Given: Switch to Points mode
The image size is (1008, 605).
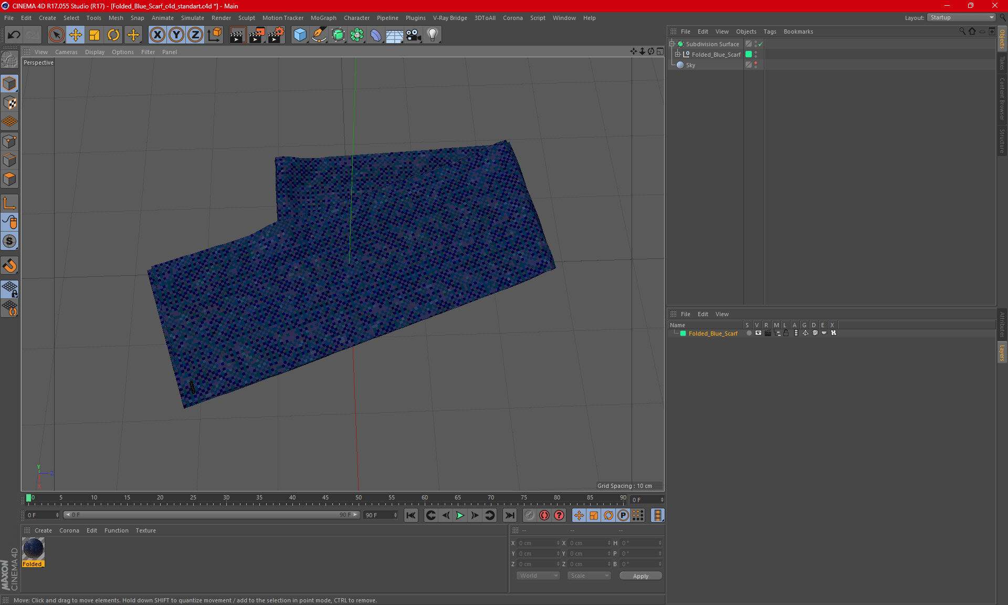Looking at the screenshot, I should [x=9, y=141].
